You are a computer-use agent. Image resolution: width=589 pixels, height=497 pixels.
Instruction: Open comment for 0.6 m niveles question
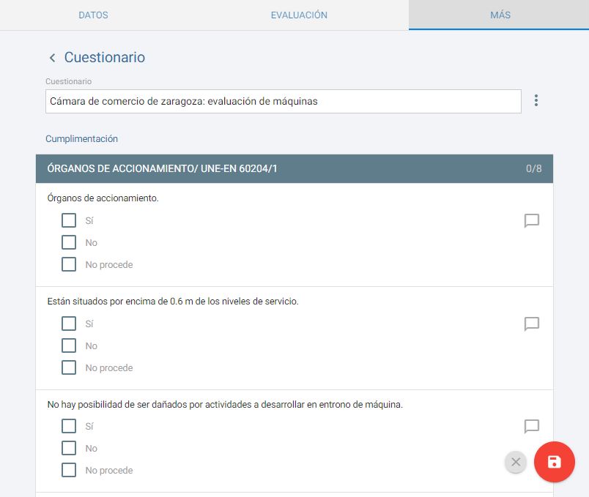(x=532, y=324)
